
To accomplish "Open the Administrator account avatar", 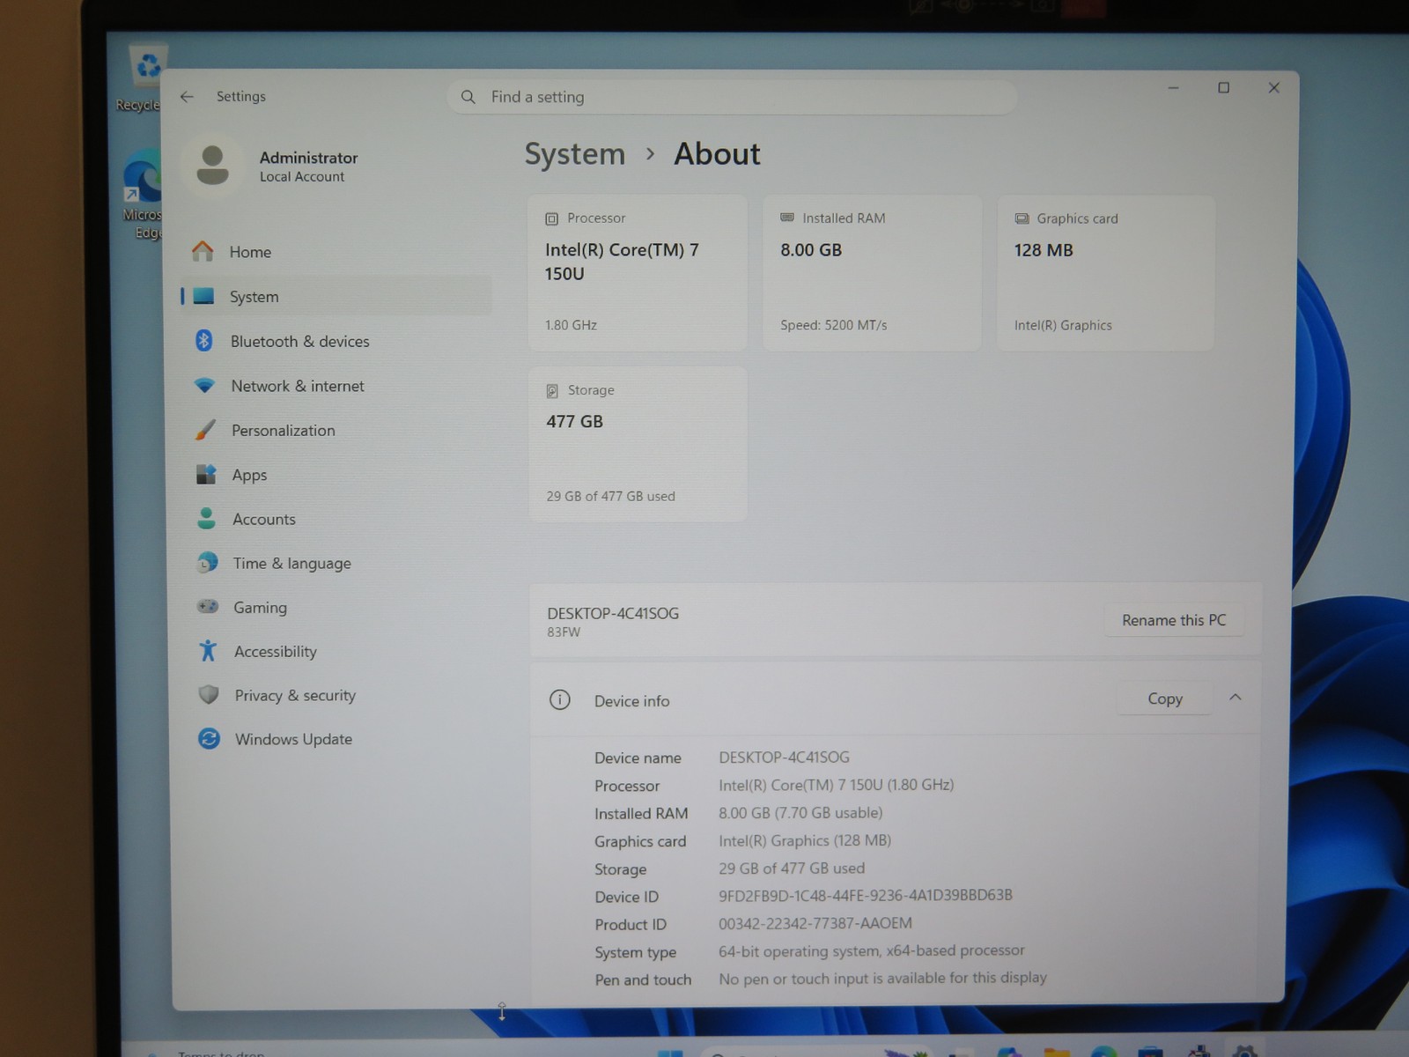I will click(x=212, y=166).
